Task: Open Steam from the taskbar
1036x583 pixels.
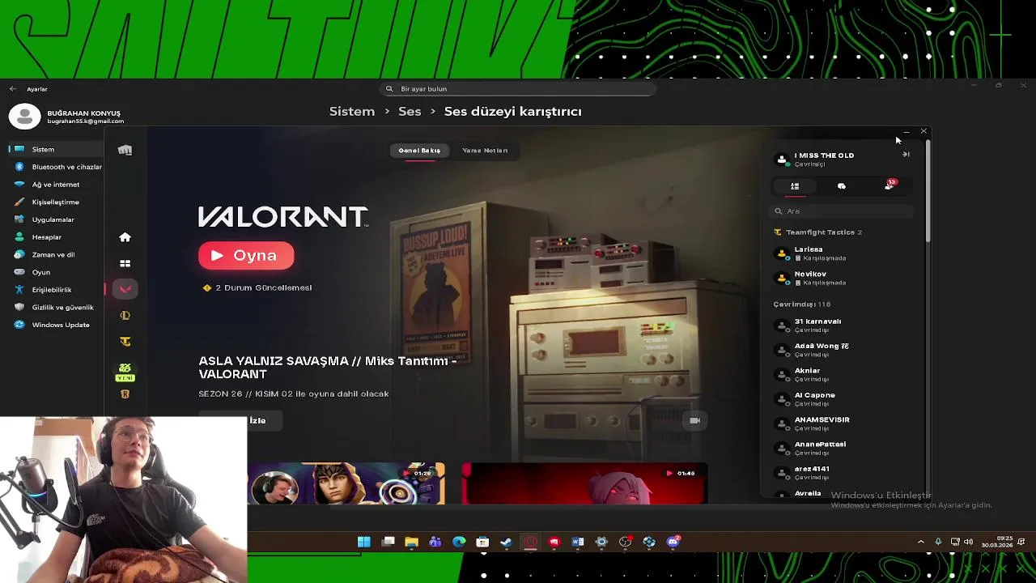Action: tap(507, 542)
